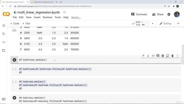Star the notebook multi_linear_regression.ipynb
Image resolution: width=184 pixels, height=104 pixels.
click(64, 12)
